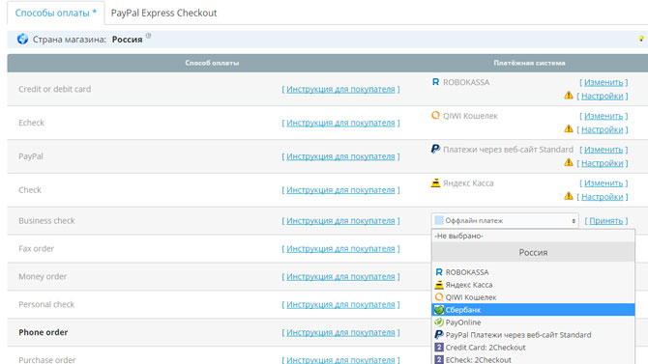This screenshot has width=648, height=364.
Task: Click Настройки for PayPal Standard payments
Action: tap(603, 163)
